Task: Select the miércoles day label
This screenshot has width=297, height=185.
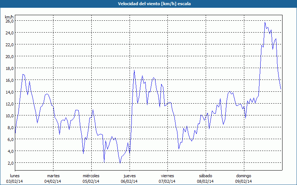Action: (91, 176)
